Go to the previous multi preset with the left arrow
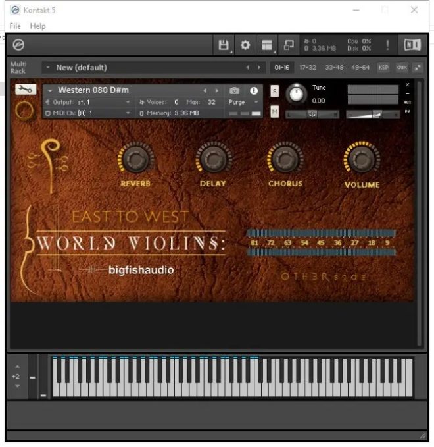The height and width of the screenshot is (447, 434). point(248,68)
